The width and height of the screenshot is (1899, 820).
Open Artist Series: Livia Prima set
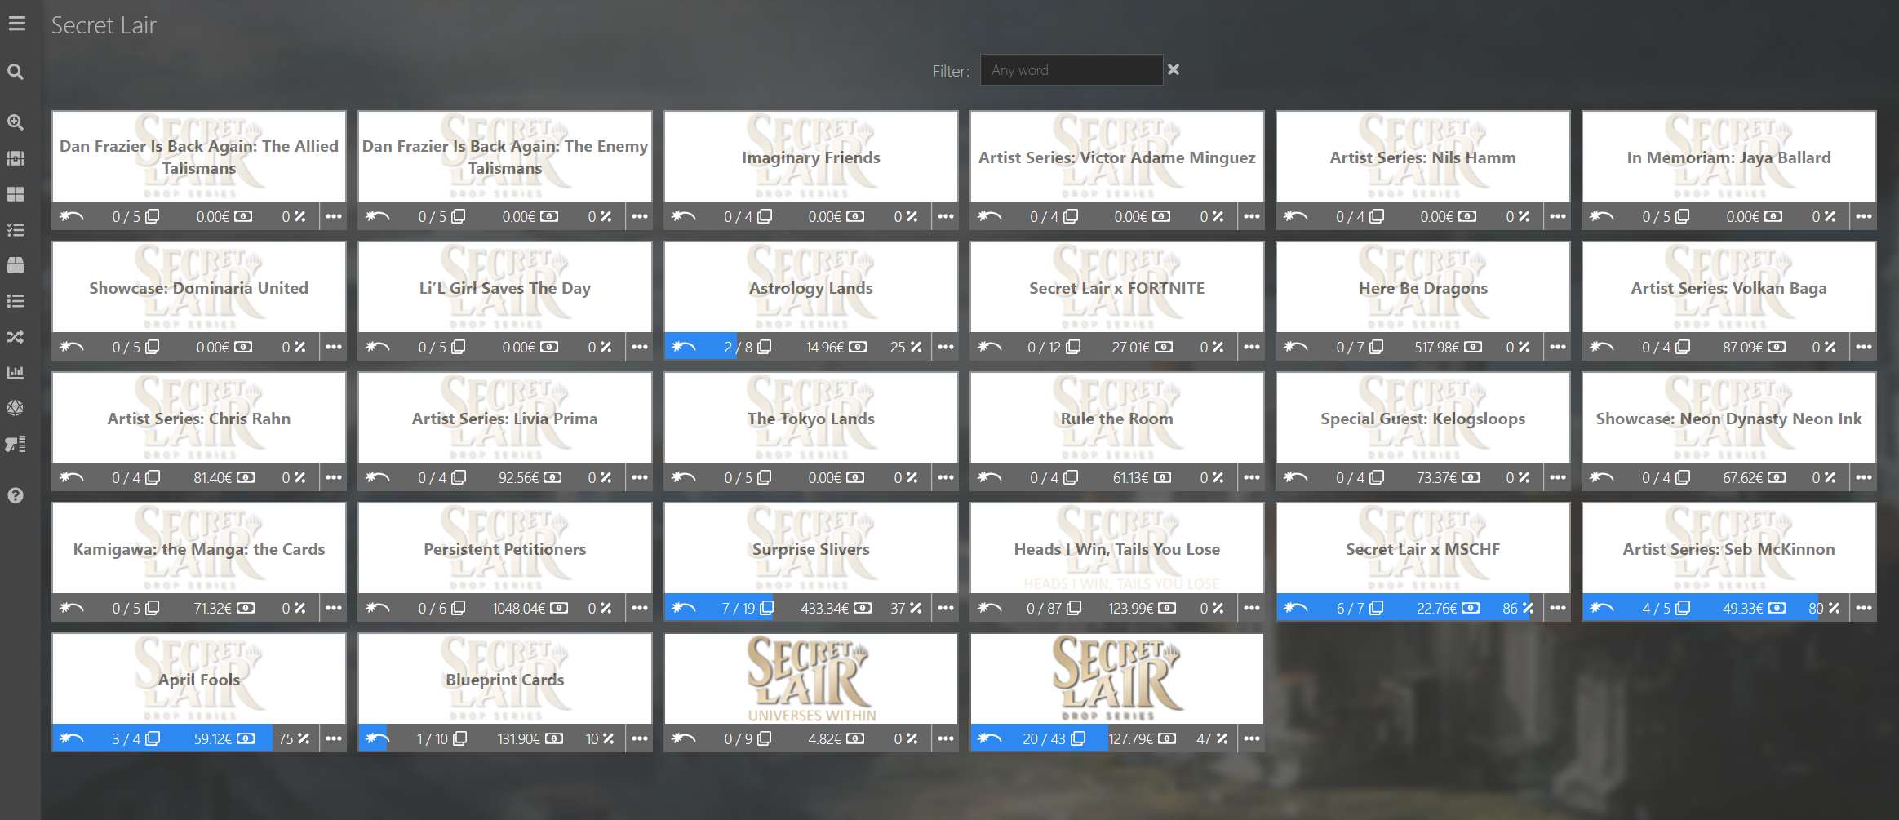coord(505,418)
